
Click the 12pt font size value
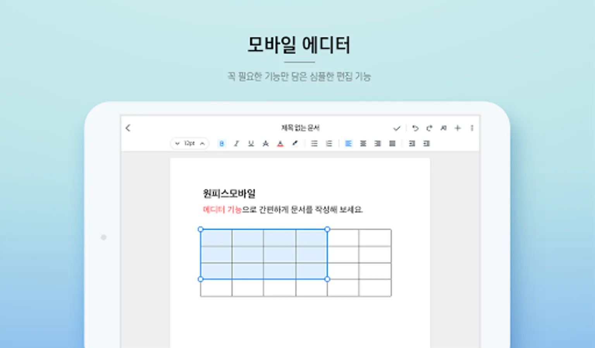click(x=189, y=143)
